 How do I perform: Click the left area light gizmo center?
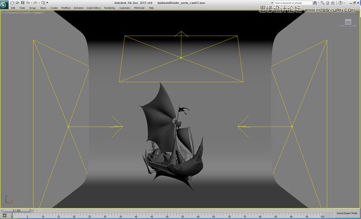(x=68, y=126)
